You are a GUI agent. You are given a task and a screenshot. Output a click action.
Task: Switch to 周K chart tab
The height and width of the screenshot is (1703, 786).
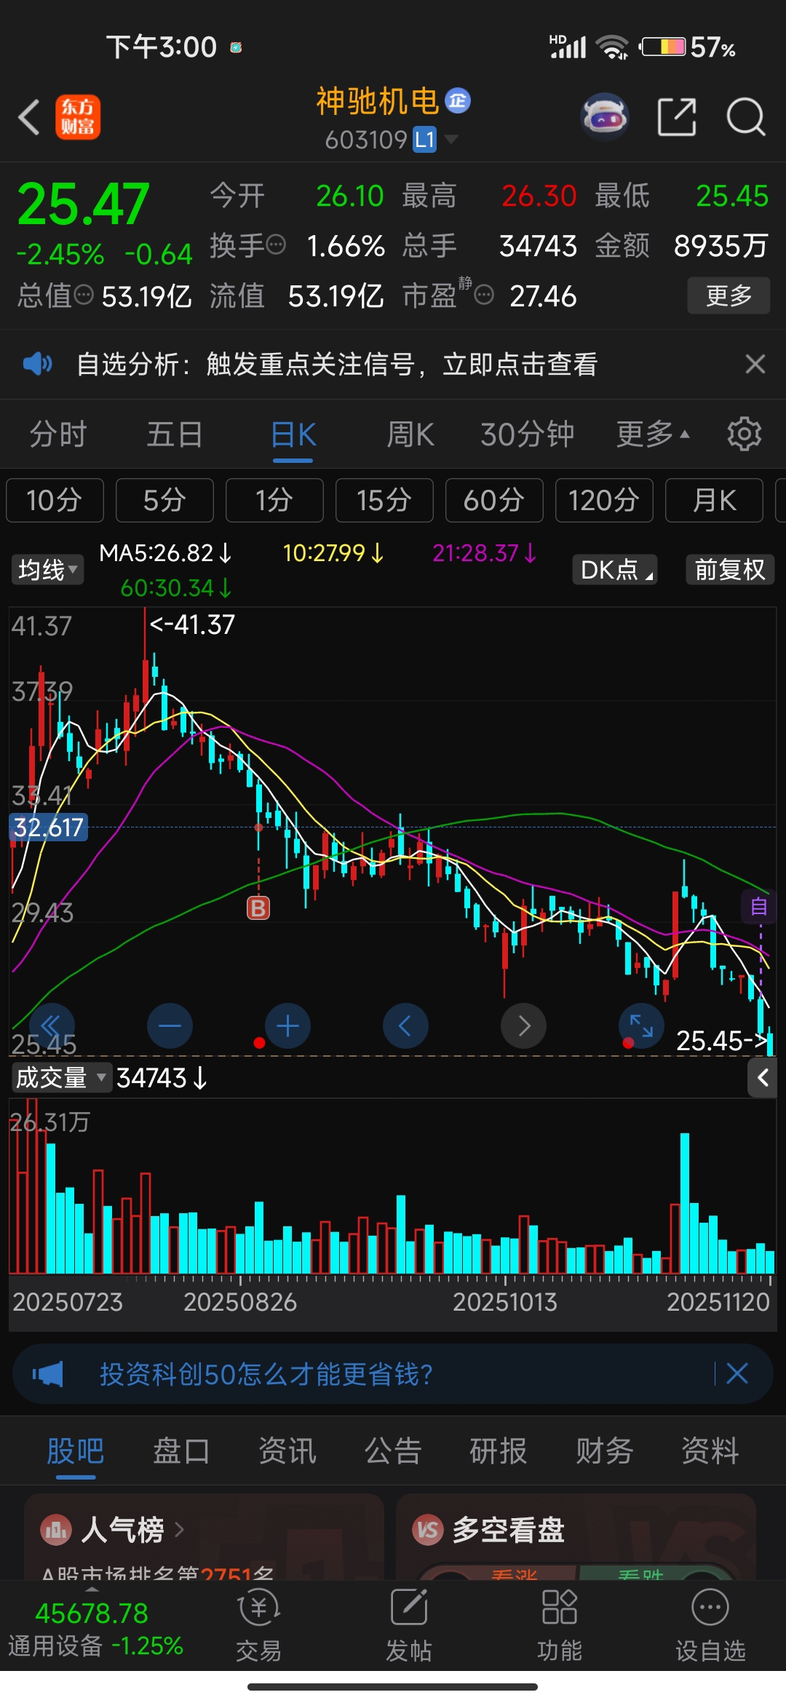pos(410,434)
